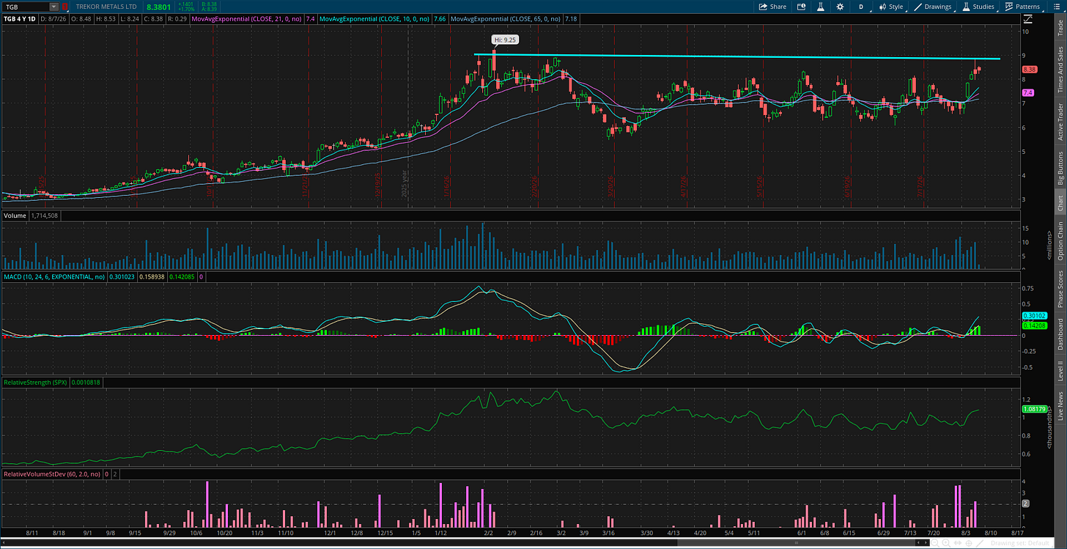Open the Live News sidebar tab
Screen dimensions: 1067x549
point(1060,405)
